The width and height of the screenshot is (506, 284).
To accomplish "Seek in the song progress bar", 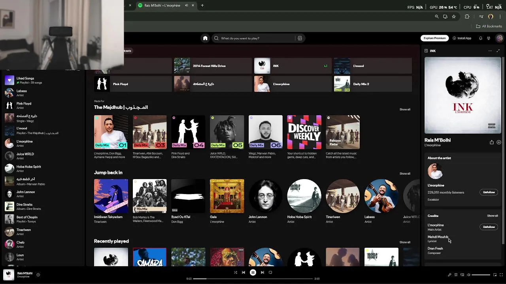I will [x=253, y=279].
